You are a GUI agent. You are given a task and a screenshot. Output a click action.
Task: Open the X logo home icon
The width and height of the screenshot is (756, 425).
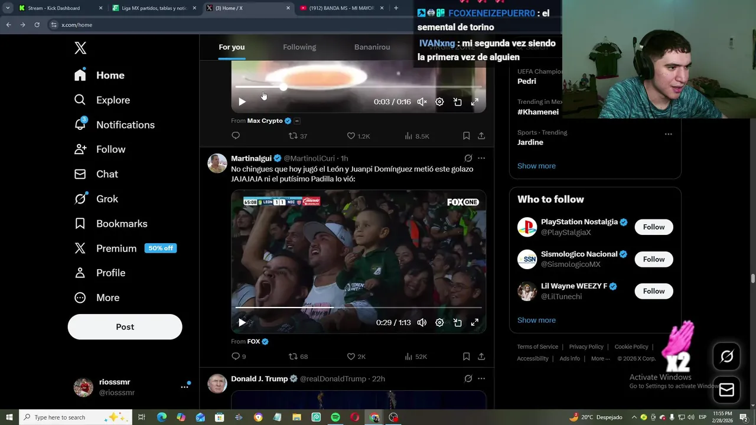(80, 48)
